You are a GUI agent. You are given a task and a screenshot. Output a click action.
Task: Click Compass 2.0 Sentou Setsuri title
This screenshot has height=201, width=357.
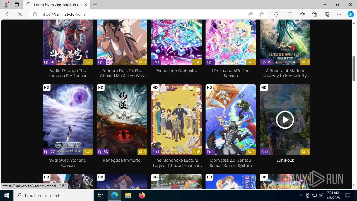(x=231, y=163)
